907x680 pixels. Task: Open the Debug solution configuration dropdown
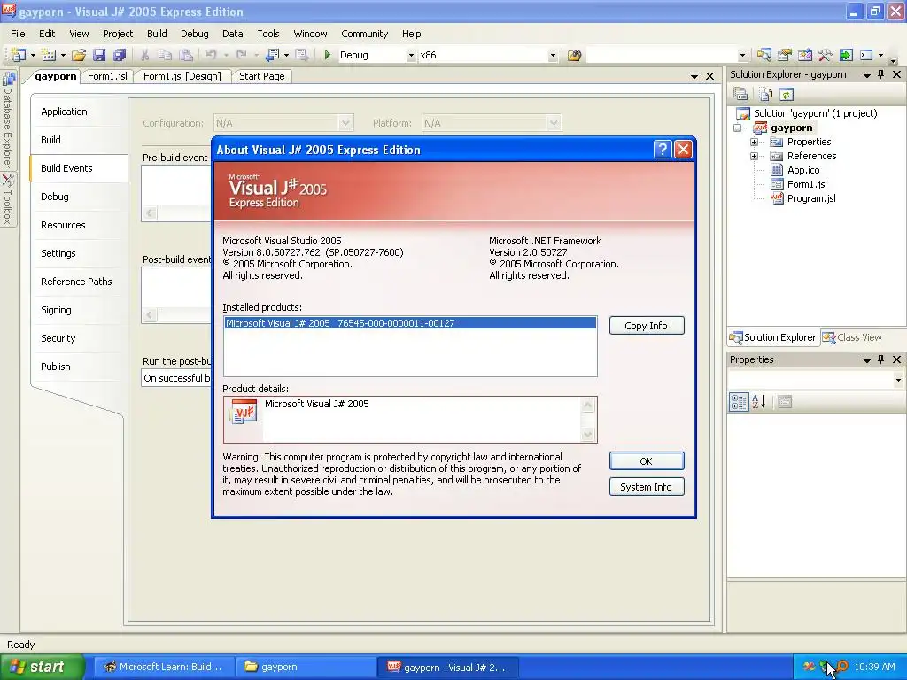(411, 55)
